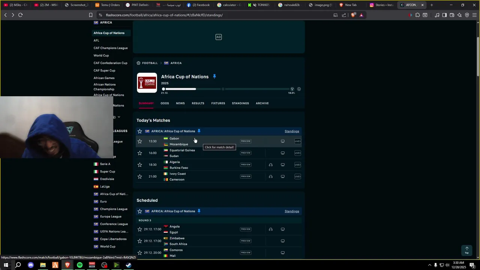The width and height of the screenshot is (480, 270).
Task: Click the Brave Shields lion icon
Action: [x=353, y=15]
